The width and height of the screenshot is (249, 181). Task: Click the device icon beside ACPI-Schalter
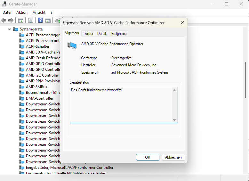22,46
